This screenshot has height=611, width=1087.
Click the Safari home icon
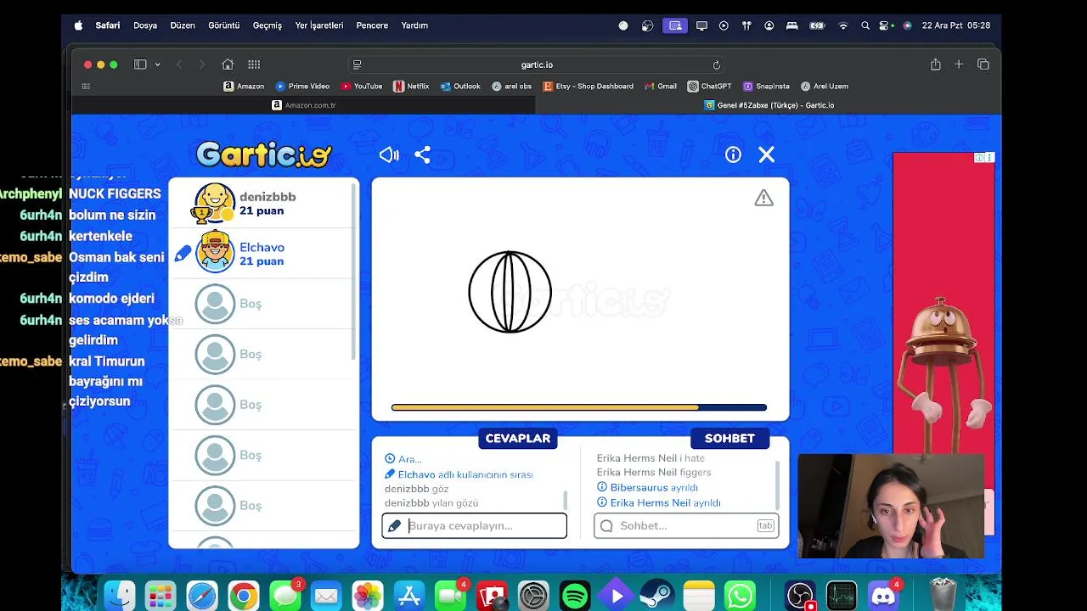point(228,64)
